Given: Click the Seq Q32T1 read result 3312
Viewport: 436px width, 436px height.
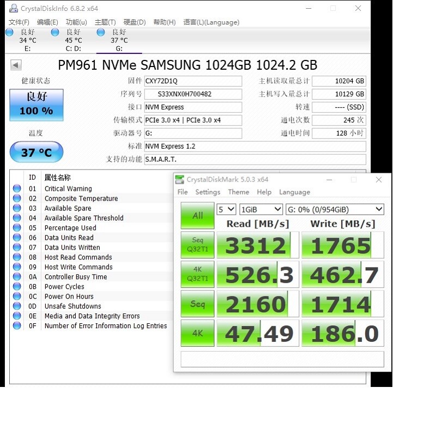Looking at the screenshot, I should (258, 245).
